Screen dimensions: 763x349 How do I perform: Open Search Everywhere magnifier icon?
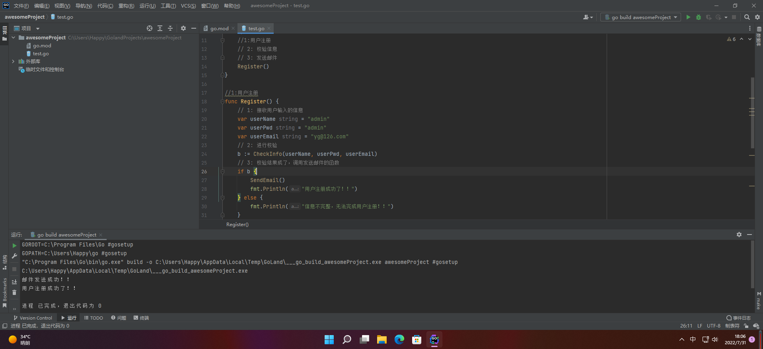coord(747,17)
